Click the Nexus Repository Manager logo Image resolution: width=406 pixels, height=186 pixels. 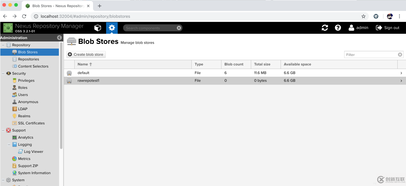tap(8, 28)
